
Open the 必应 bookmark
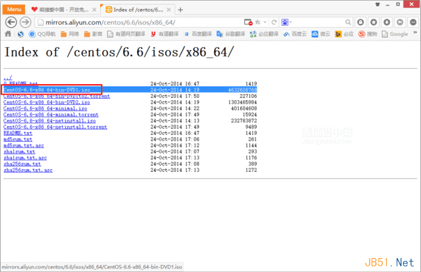pos(344,34)
